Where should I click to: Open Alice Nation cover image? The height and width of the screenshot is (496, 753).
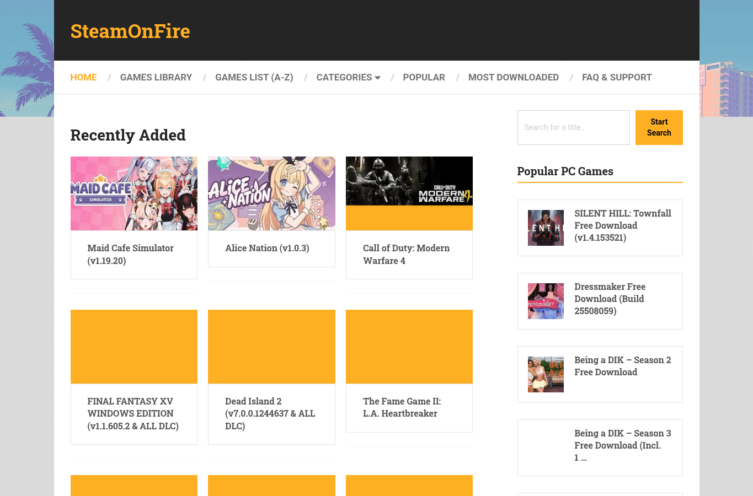[271, 193]
